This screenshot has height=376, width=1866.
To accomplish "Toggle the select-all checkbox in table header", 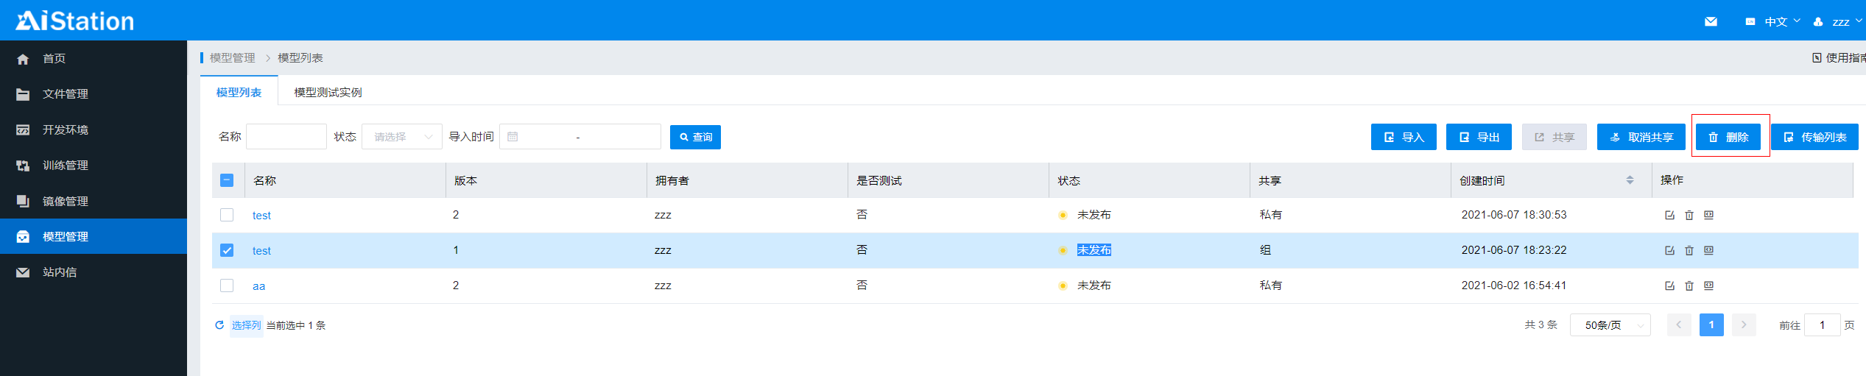I will (227, 180).
